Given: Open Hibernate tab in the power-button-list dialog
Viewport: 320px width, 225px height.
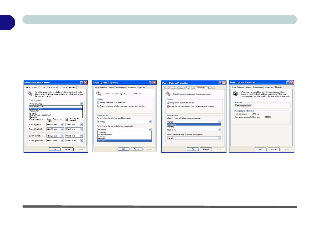Looking at the screenshot, I should coord(141,88).
